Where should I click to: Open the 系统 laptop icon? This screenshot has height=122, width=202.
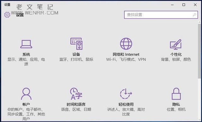(26, 44)
